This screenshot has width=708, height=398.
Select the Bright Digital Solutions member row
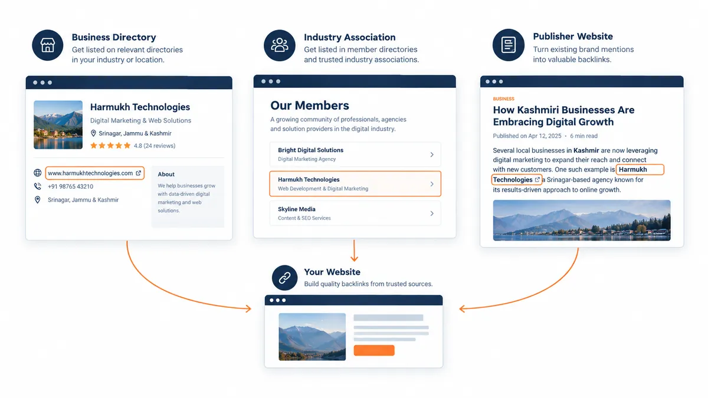point(355,154)
